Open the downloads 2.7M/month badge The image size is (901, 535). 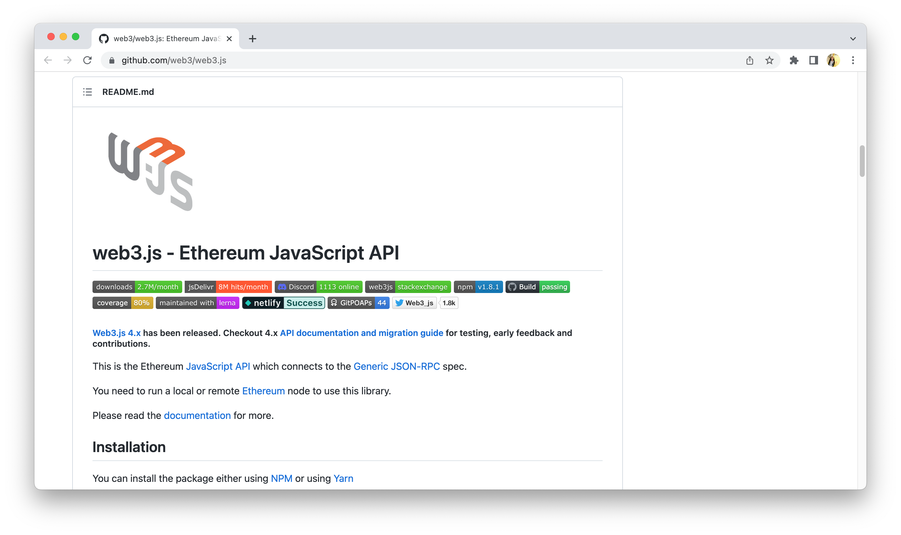(137, 287)
